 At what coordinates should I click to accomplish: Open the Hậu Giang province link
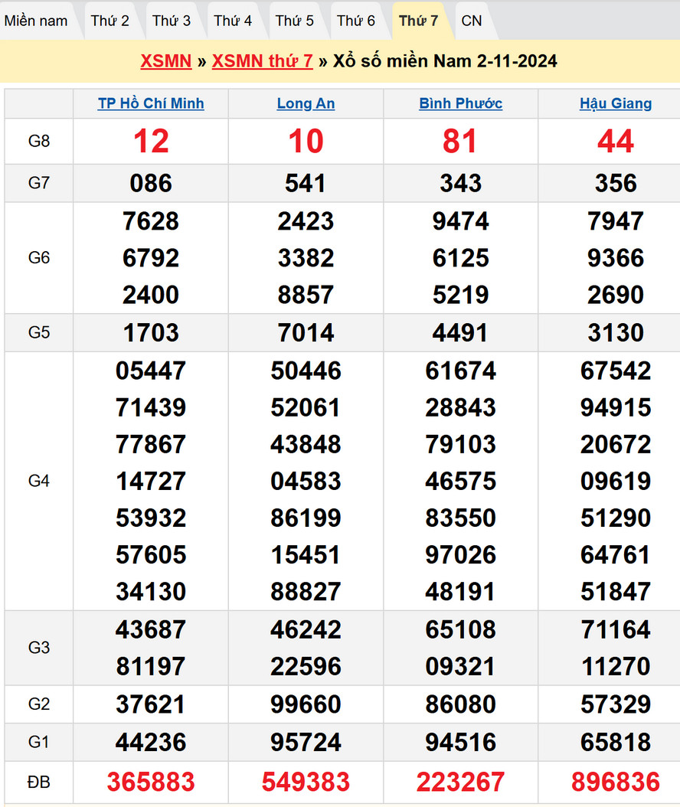coord(616,103)
